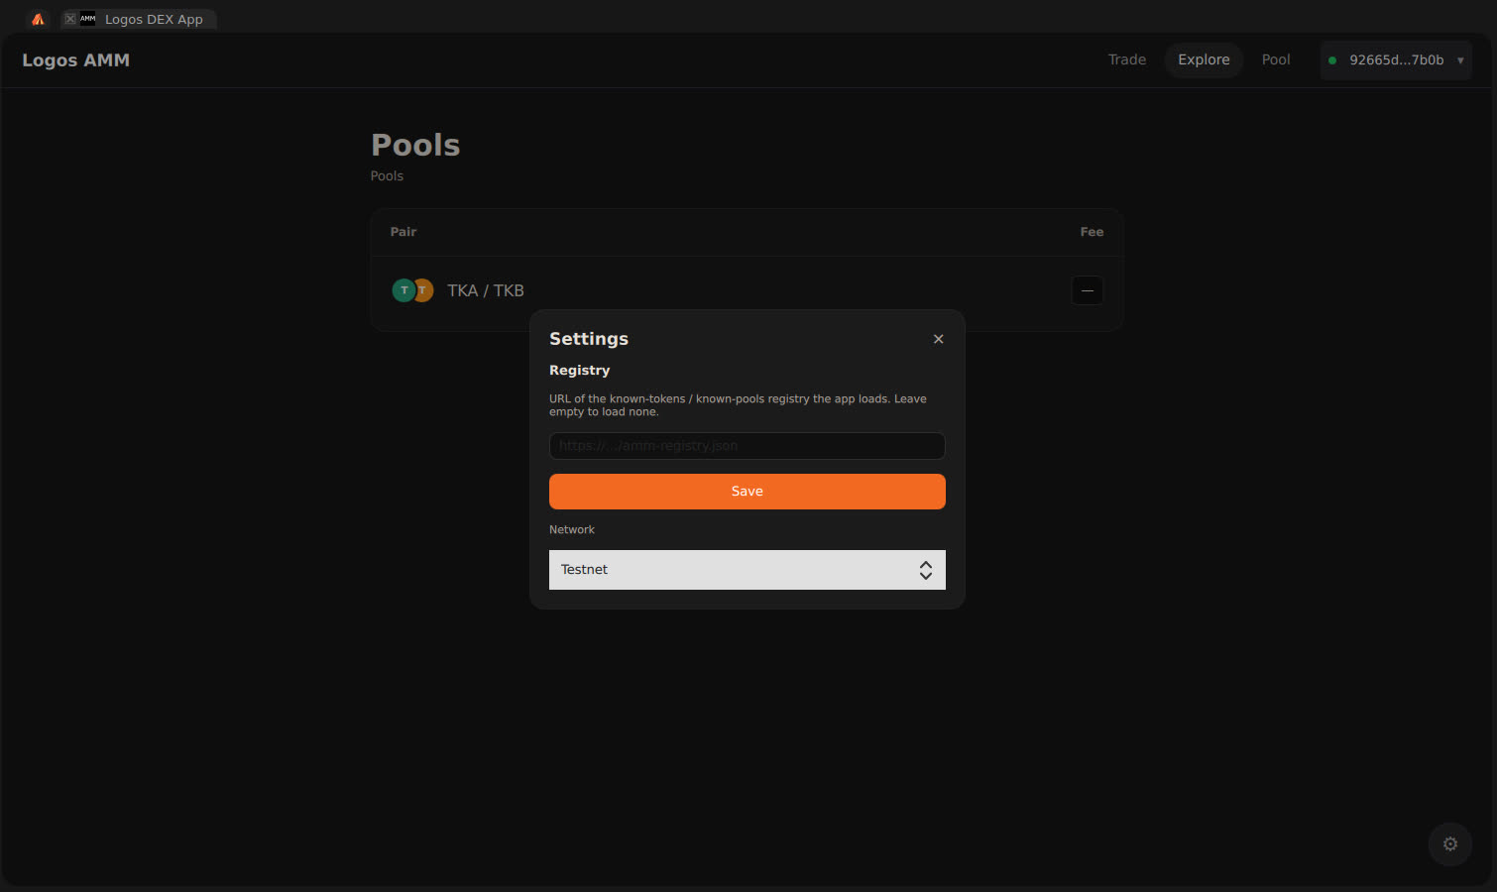
Task: Close the Logos DEX App tab
Action: point(70,19)
